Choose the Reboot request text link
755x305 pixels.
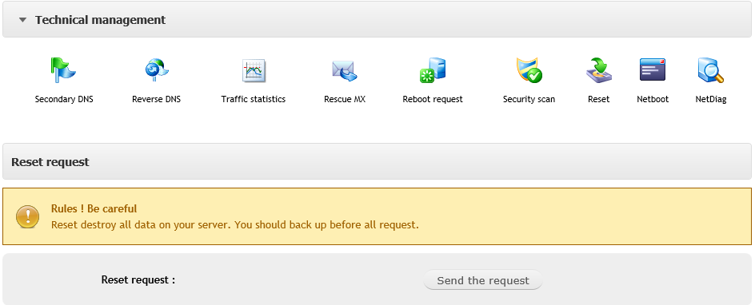(433, 100)
